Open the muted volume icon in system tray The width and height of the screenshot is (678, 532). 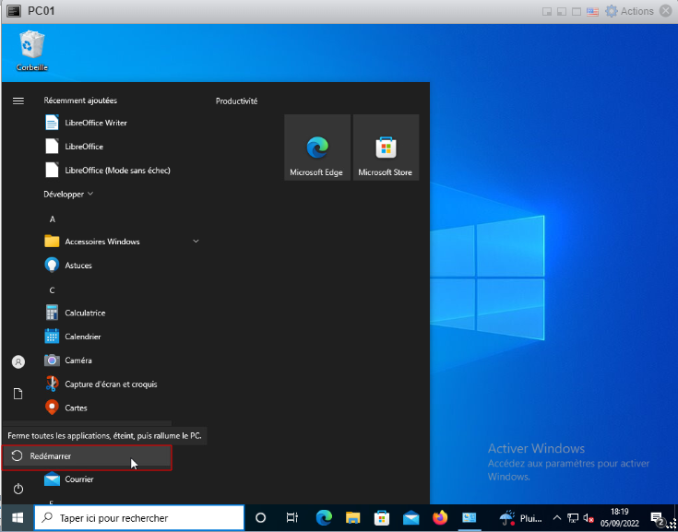coord(589,518)
